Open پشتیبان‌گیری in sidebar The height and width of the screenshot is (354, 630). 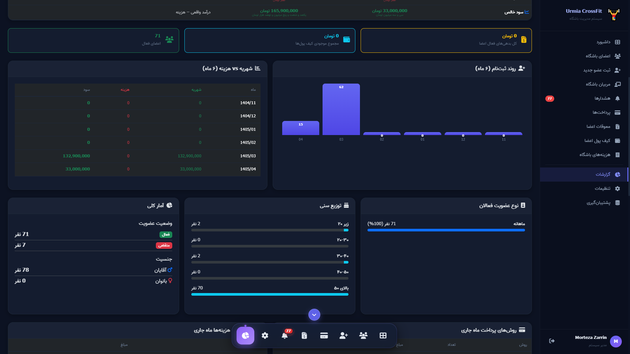(584, 203)
